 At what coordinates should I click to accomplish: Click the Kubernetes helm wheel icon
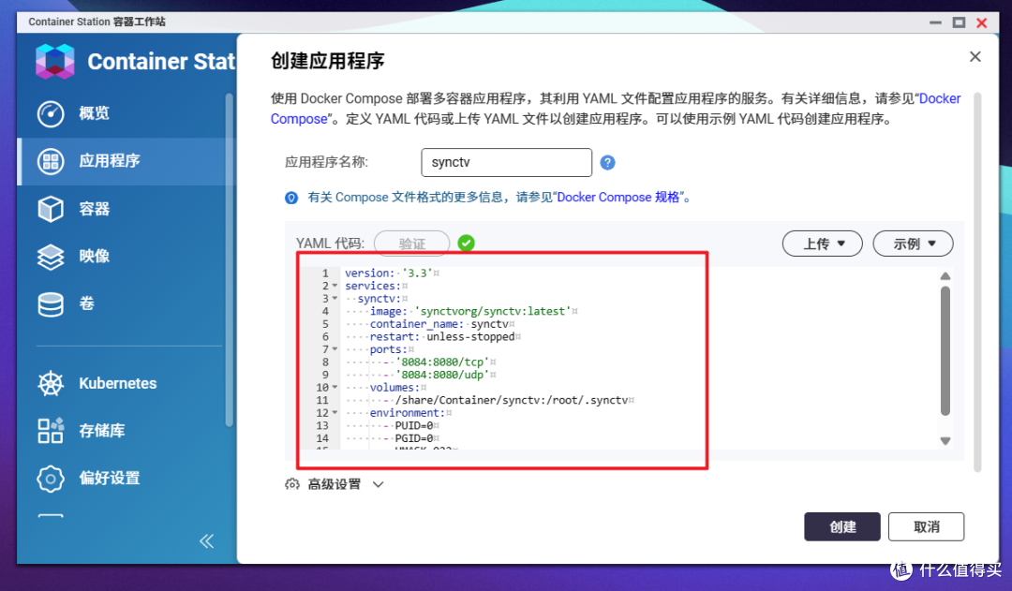coord(51,383)
